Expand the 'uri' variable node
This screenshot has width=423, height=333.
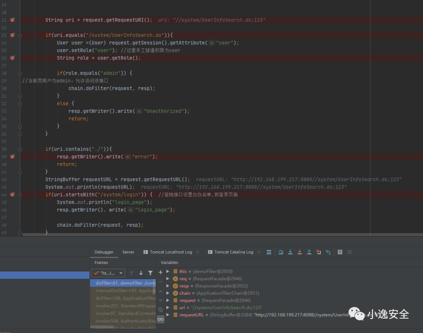[168, 308]
